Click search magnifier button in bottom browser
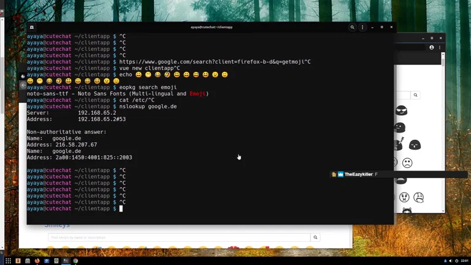471x265 pixels. pos(315,237)
